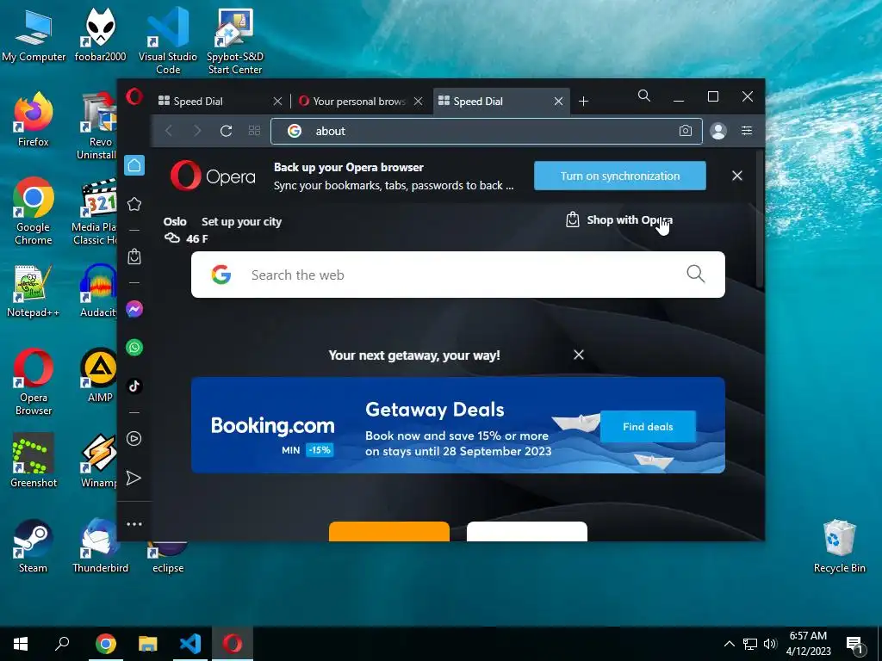Select Steam desktop shortcut
882x661 pixels.
[34, 546]
